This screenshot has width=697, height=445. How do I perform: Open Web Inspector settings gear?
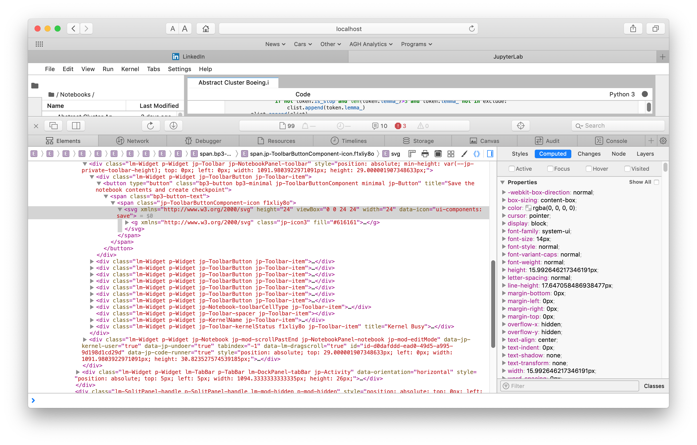[663, 141]
